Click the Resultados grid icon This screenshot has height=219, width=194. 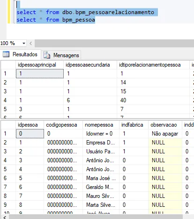[x=6, y=54]
